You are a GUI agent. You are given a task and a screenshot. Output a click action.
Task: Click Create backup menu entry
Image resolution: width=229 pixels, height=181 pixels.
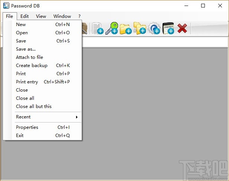click(42, 66)
